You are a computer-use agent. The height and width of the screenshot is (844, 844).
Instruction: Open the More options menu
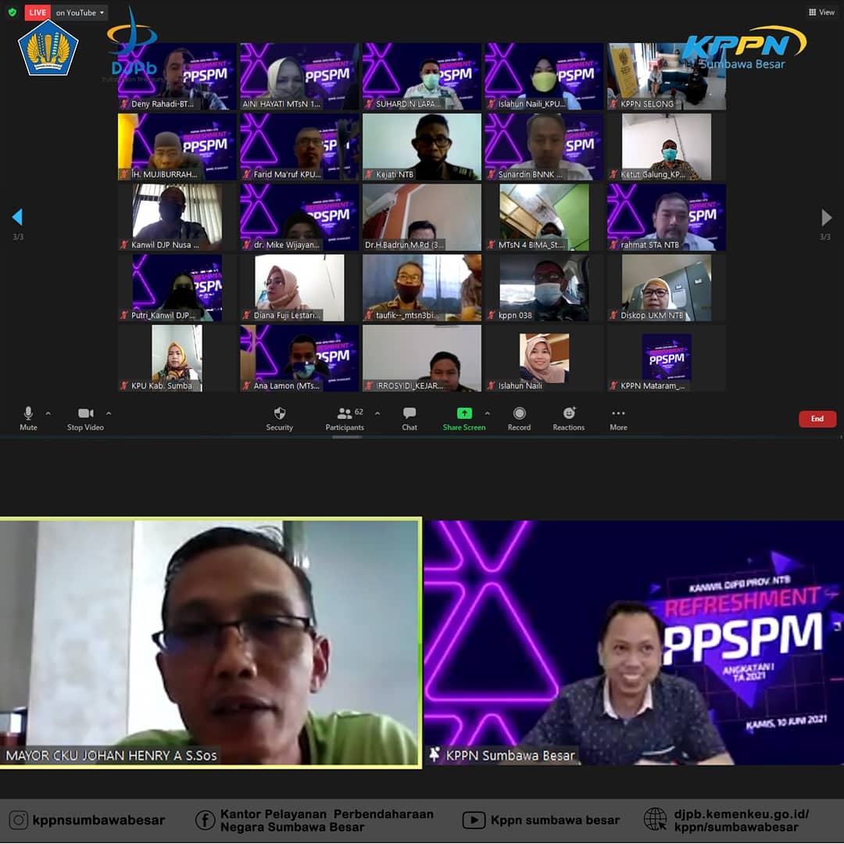(618, 414)
